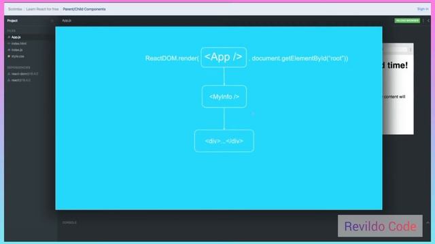
Task: Click the Sign in link
Action: pyautogui.click(x=423, y=9)
